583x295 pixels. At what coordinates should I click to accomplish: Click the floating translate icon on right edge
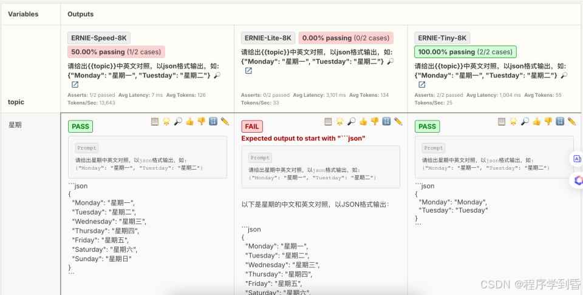click(577, 159)
